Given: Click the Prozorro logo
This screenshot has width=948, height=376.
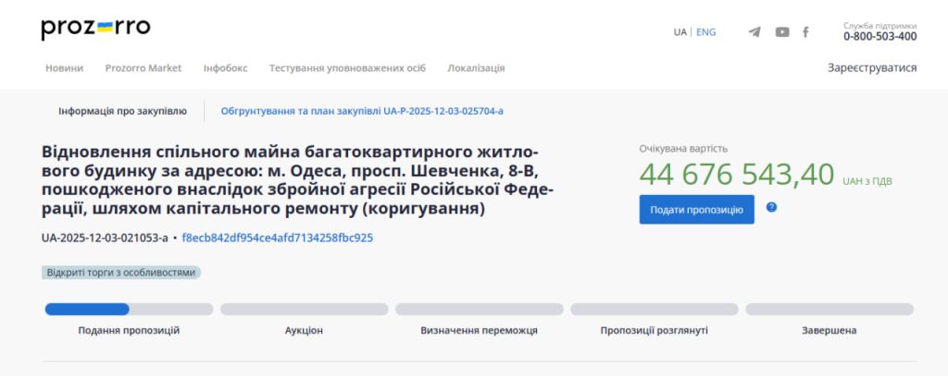Looking at the screenshot, I should coord(95,29).
